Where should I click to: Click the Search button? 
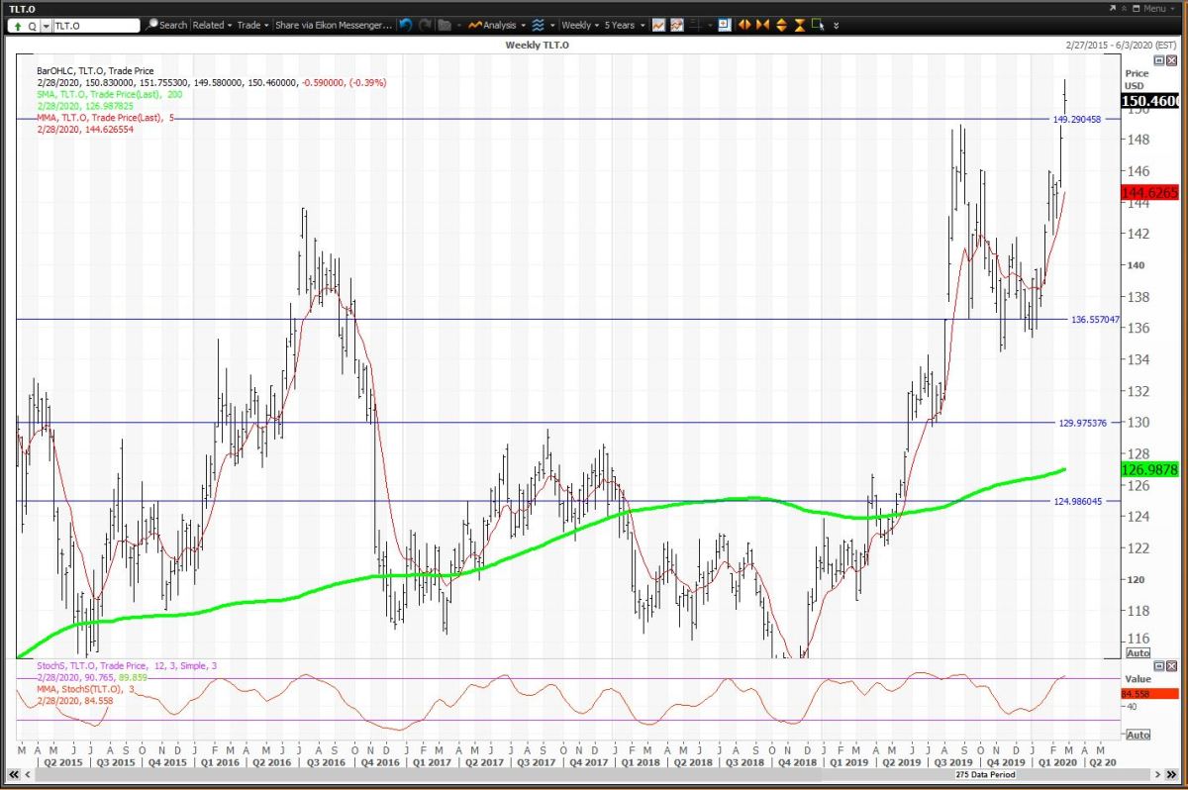coord(166,25)
